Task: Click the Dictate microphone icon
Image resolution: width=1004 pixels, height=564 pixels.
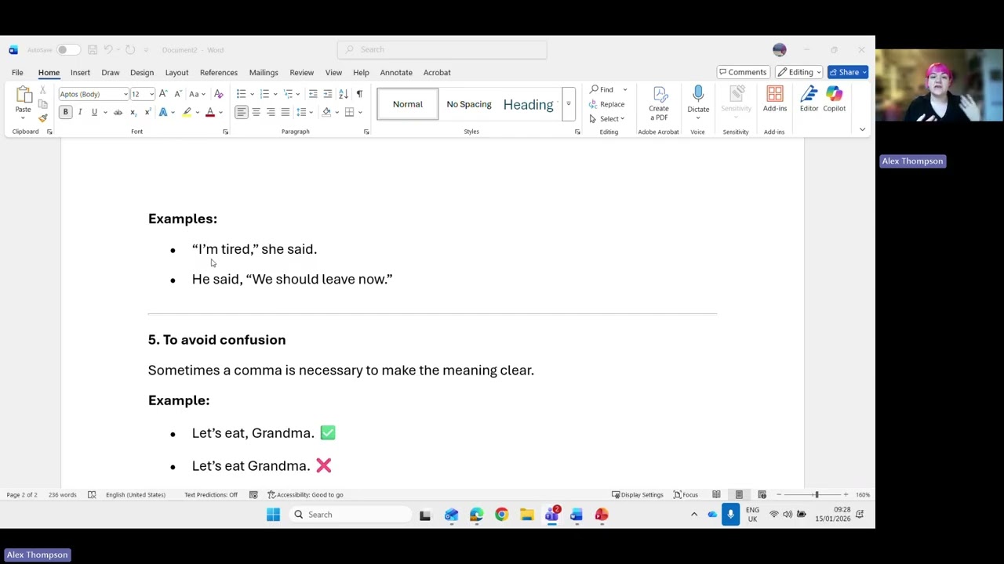Action: pos(698,95)
